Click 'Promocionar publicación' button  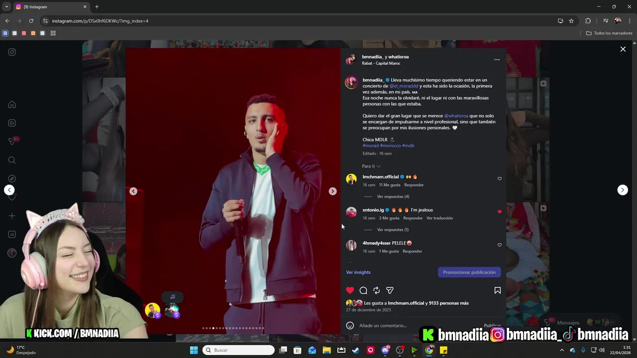469,272
